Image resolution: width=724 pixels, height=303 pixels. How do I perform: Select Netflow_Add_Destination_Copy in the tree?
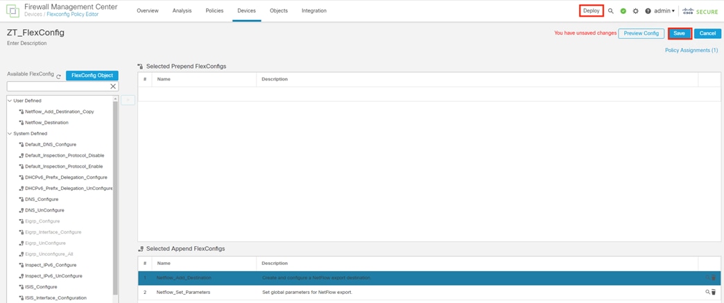(60, 112)
